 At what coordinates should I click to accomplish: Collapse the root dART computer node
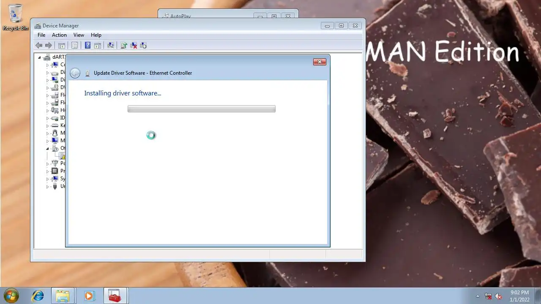tap(40, 57)
